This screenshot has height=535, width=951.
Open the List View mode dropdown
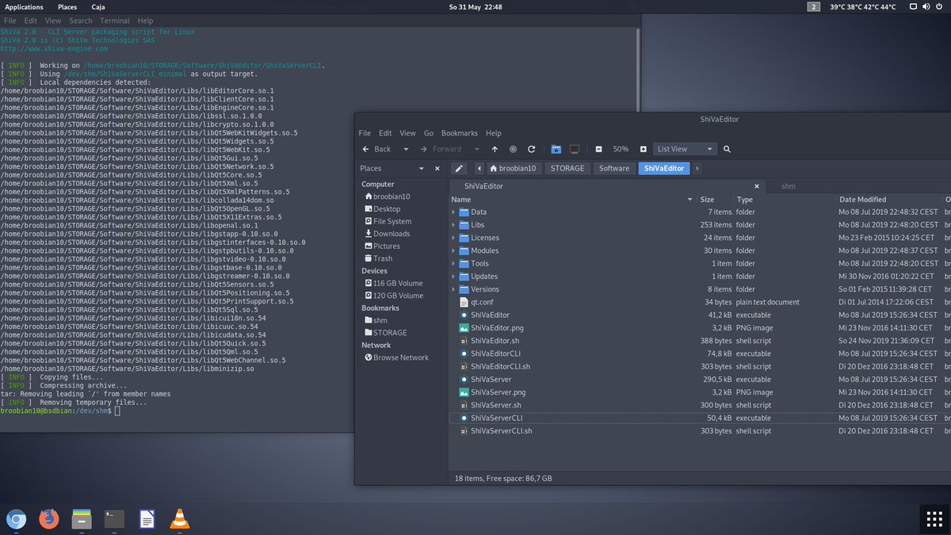[685, 149]
